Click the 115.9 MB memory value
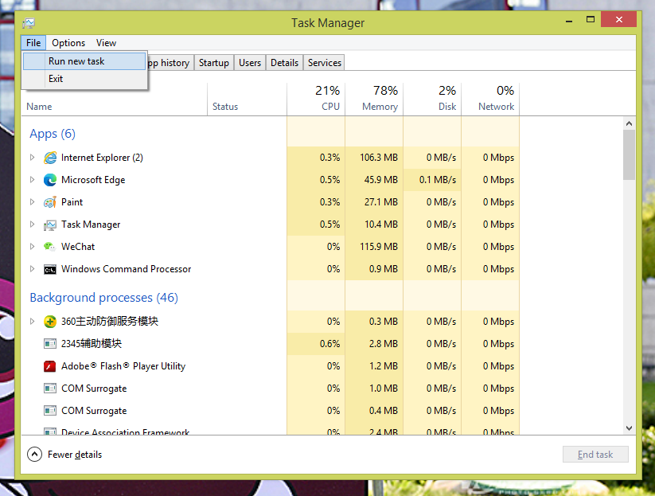This screenshot has height=496, width=655. (x=379, y=247)
